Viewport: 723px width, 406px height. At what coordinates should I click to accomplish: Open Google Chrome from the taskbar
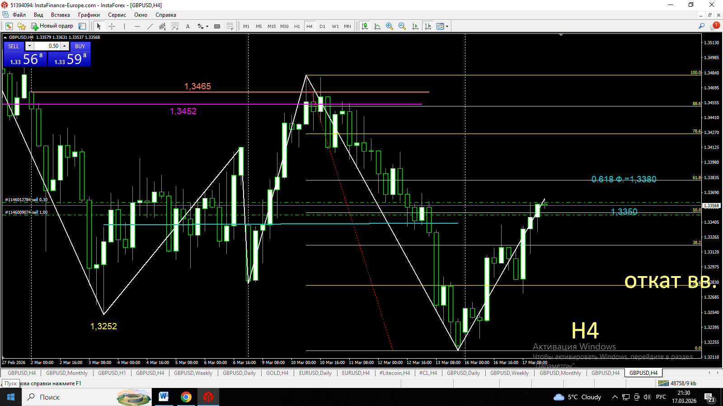[x=186, y=397]
